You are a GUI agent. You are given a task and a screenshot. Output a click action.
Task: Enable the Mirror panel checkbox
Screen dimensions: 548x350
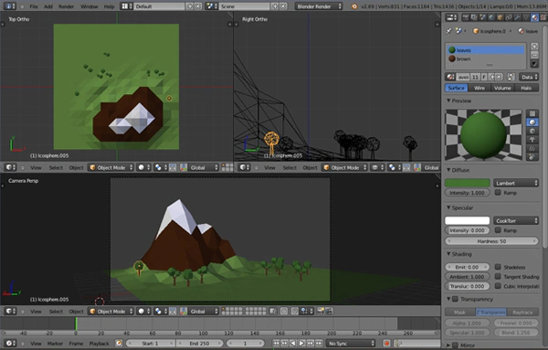455,345
